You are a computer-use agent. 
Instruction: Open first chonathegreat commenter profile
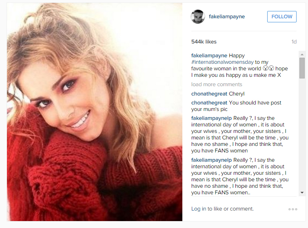click(209, 94)
